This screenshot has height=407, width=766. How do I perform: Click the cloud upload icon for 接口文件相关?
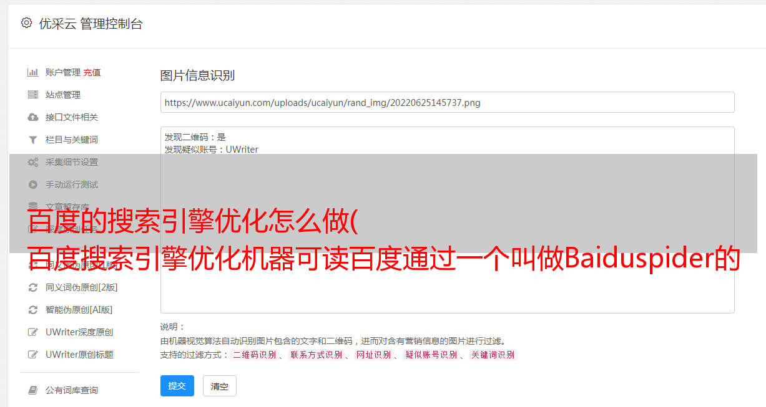[x=33, y=117]
